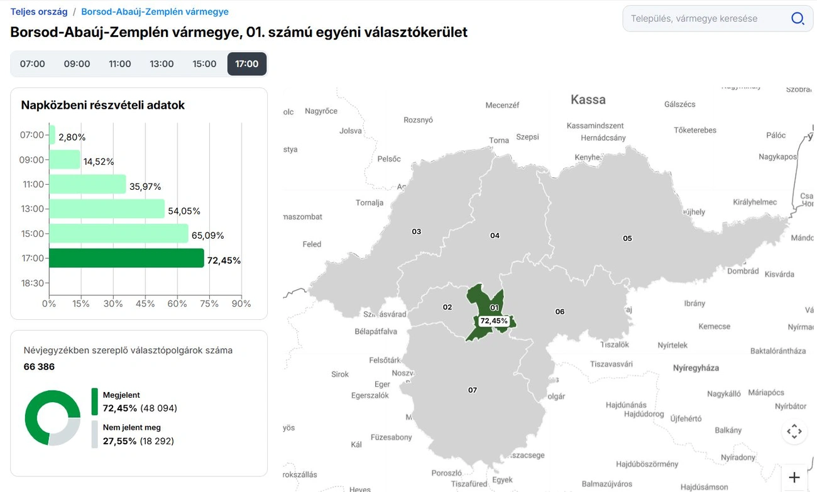The height and width of the screenshot is (492, 817).
Task: Click the map pan/recenter arrows icon
Action: pos(794,432)
